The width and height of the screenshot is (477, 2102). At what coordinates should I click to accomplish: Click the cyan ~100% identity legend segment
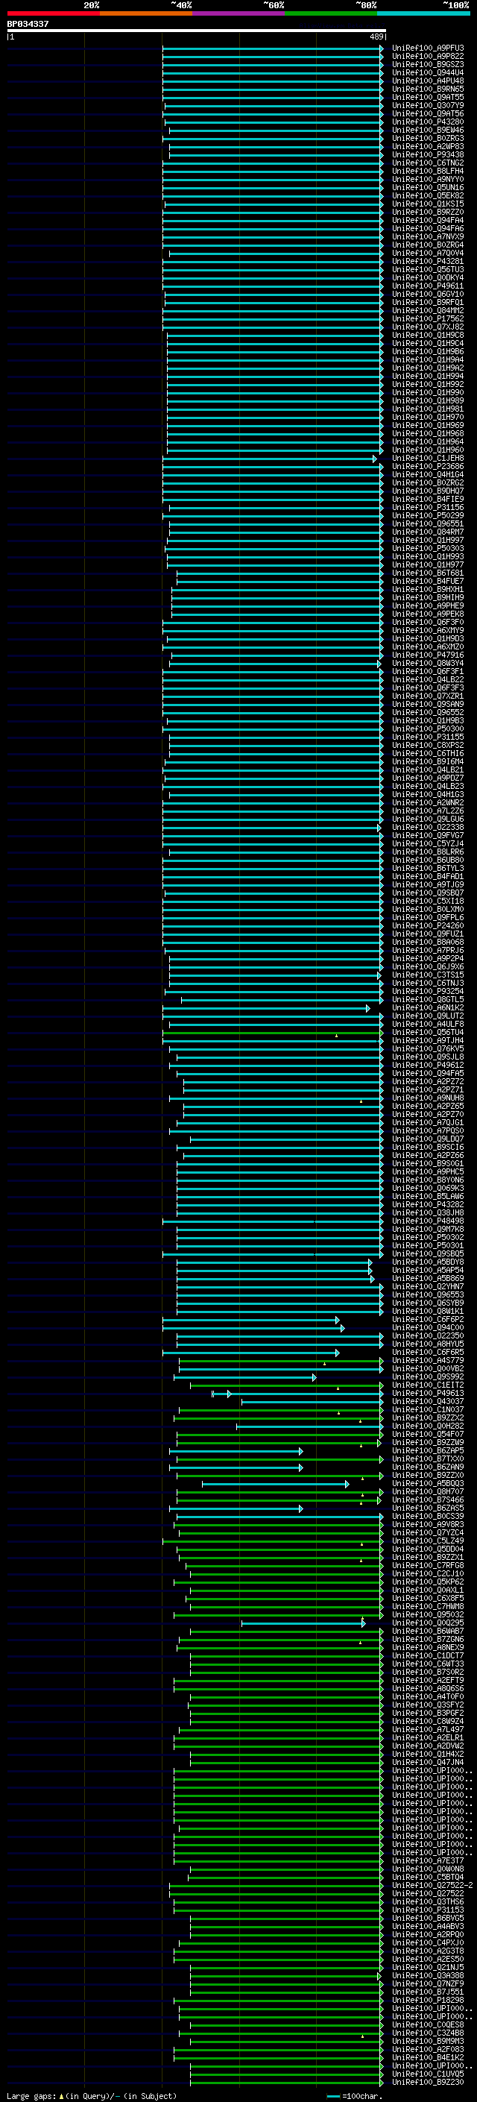423,13
